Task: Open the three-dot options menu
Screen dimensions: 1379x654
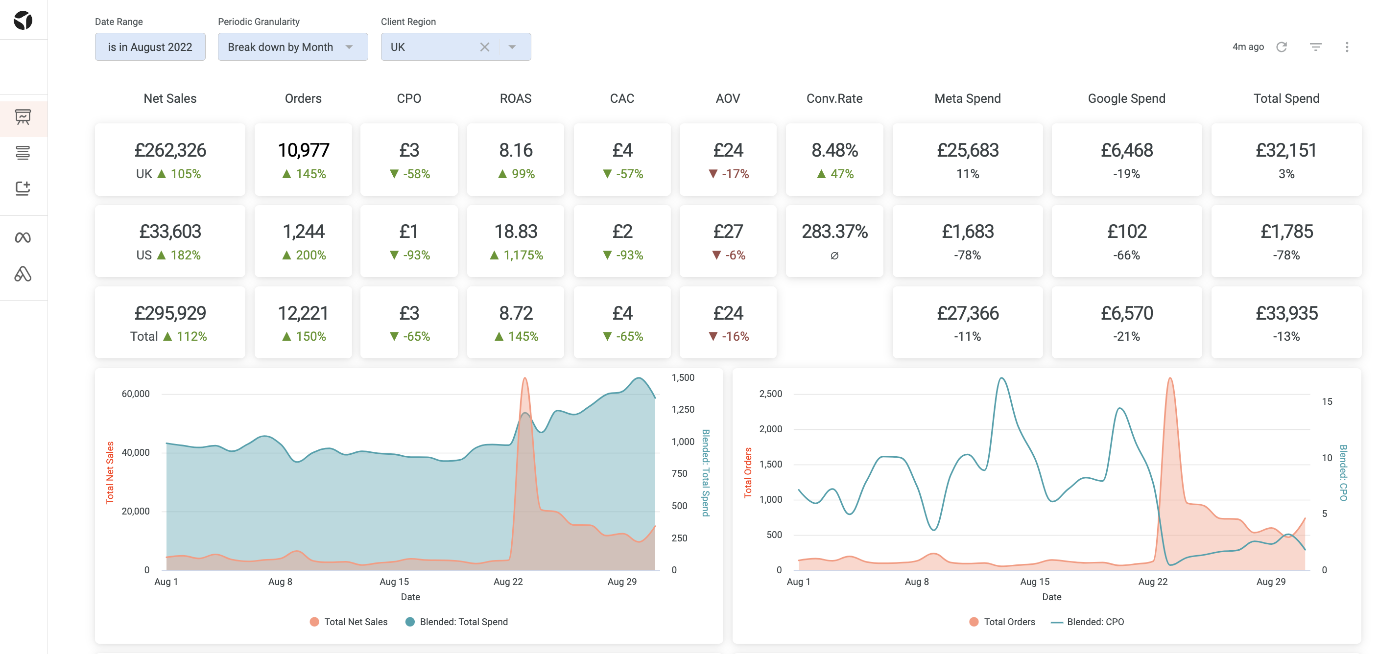Action: (1347, 47)
